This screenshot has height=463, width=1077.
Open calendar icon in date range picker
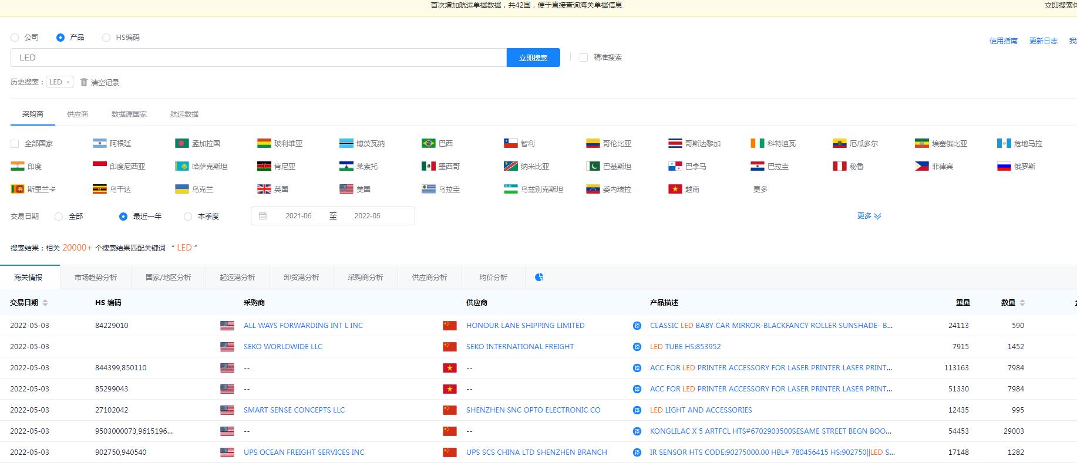[263, 216]
